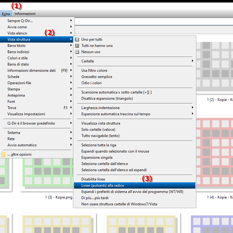Open Trova F3 entry
This screenshot has height=233, width=233.
click(x=36, y=108)
